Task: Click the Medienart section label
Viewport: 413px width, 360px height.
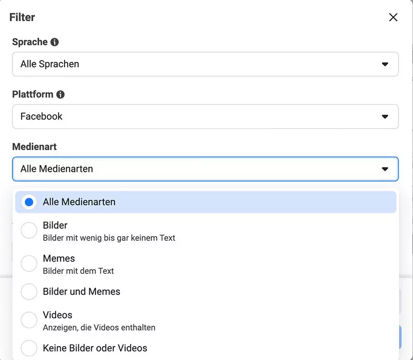Action: [35, 146]
